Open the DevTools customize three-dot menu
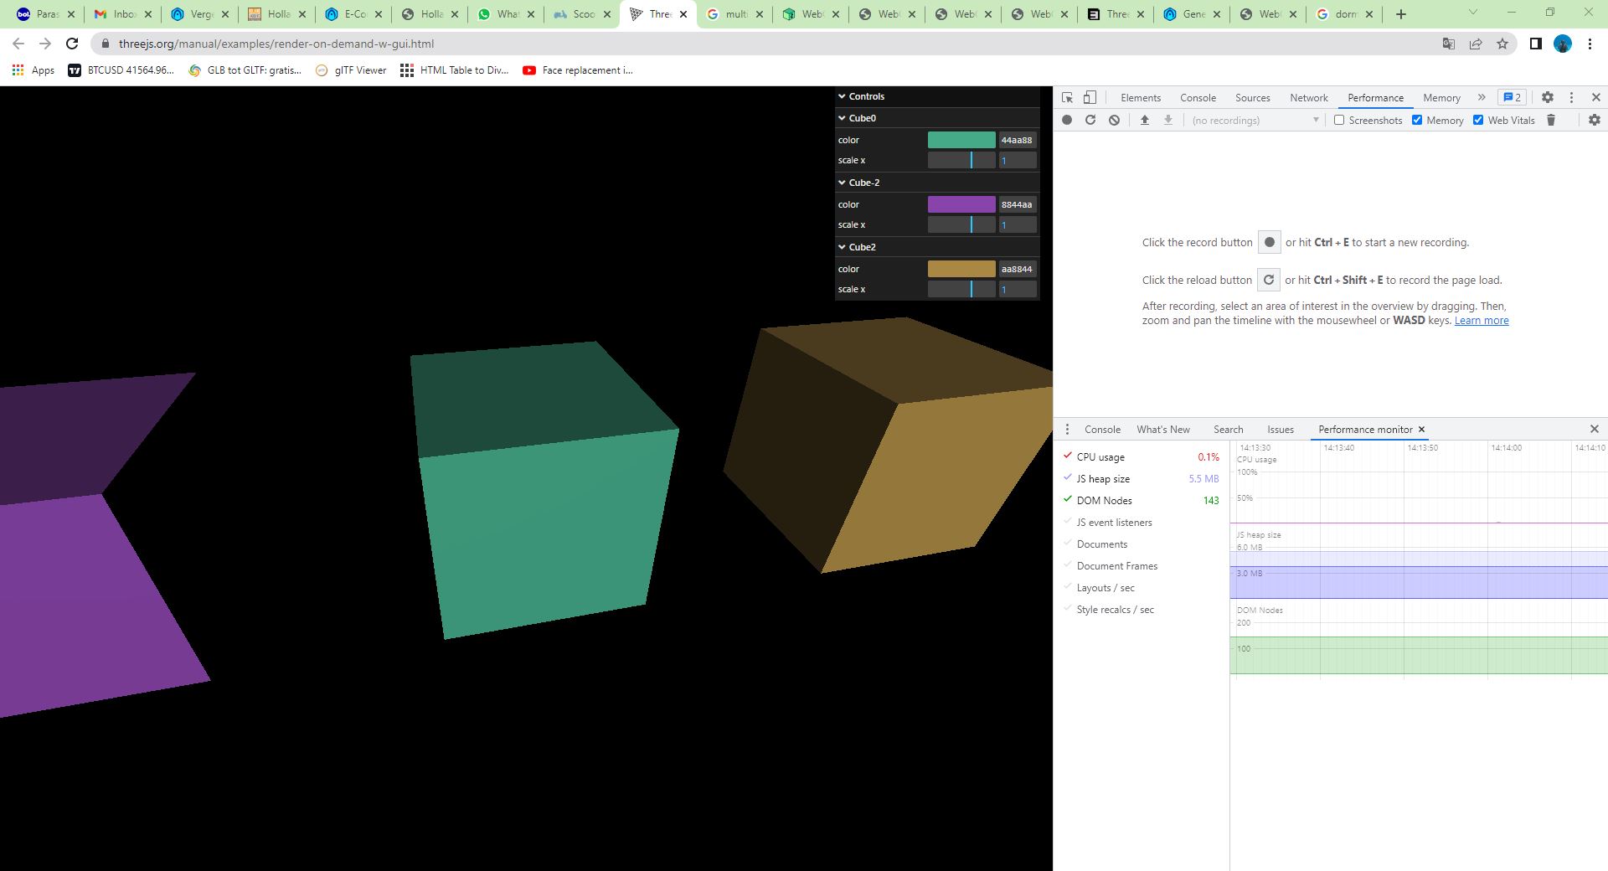The width and height of the screenshot is (1608, 871). pyautogui.click(x=1571, y=98)
